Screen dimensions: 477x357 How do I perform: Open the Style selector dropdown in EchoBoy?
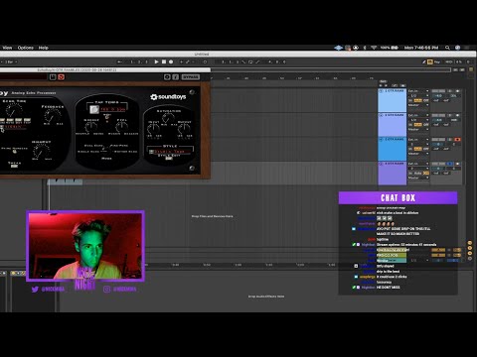click(170, 152)
